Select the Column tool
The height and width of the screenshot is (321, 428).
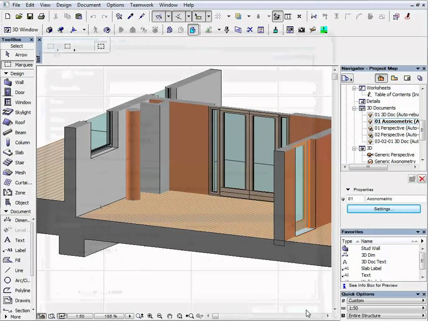point(17,143)
